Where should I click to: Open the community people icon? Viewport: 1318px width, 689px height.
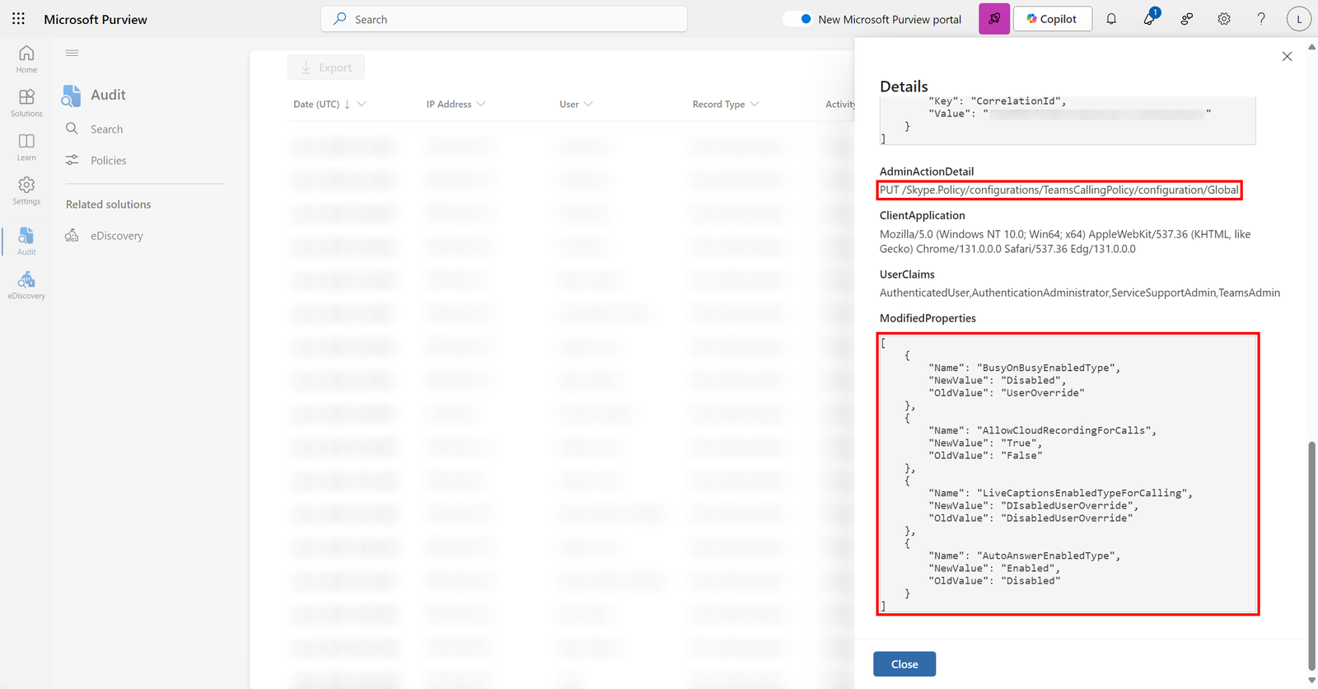1186,19
